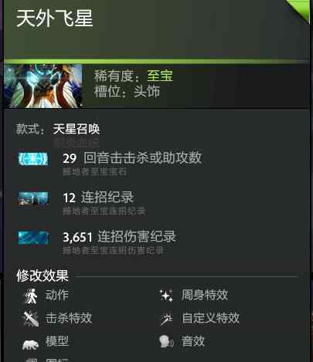Viewport: 313px width, 362px height.
Task: Click the 周身特效 sparkles icon
Action: coord(166,296)
